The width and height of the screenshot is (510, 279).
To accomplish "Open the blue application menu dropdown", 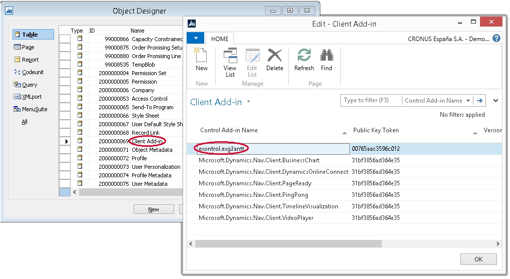I will click(x=195, y=39).
